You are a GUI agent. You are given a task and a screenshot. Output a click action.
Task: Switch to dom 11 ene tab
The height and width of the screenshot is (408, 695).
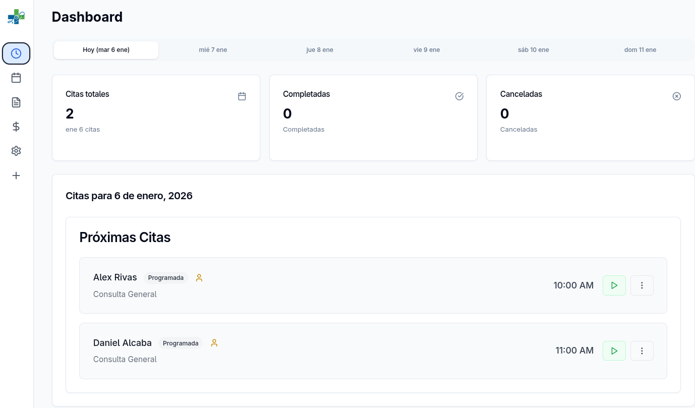click(640, 50)
